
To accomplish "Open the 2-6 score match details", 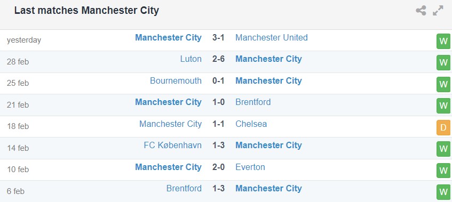I will pyautogui.click(x=218, y=59).
